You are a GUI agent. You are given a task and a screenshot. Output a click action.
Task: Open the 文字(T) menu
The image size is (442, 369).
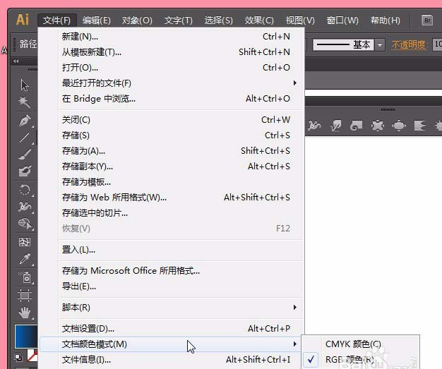(178, 20)
